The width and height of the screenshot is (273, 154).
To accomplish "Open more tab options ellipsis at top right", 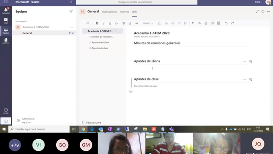I will pos(269,12).
